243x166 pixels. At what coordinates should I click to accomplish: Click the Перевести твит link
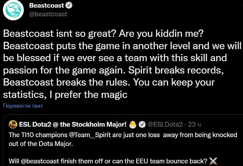pyautogui.click(x=23, y=106)
